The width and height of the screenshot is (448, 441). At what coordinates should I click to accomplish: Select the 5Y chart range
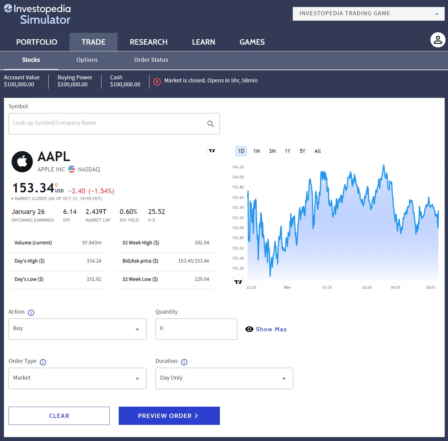[303, 151]
